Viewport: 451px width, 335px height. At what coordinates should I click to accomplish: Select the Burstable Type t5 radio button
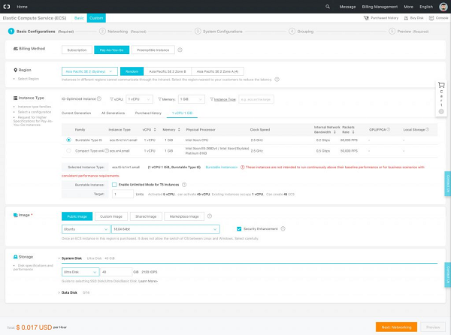point(68,140)
